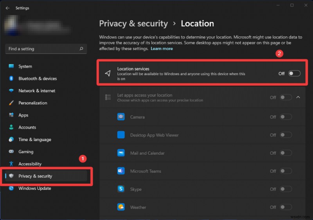Screen dimensions: 313x220
Task: Go to Apps settings
Action: pyautogui.click(x=46, y=115)
